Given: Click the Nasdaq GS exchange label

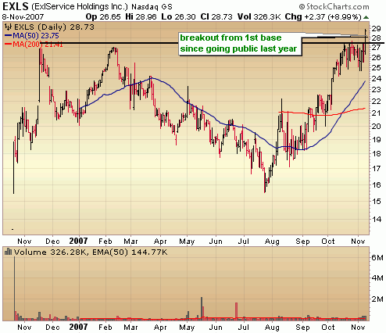Looking at the screenshot, I should (152, 6).
